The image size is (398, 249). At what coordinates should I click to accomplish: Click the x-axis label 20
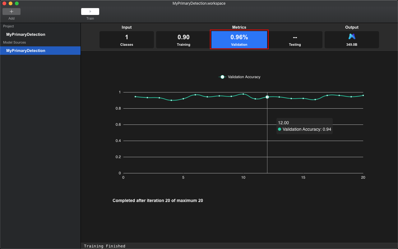click(x=363, y=177)
